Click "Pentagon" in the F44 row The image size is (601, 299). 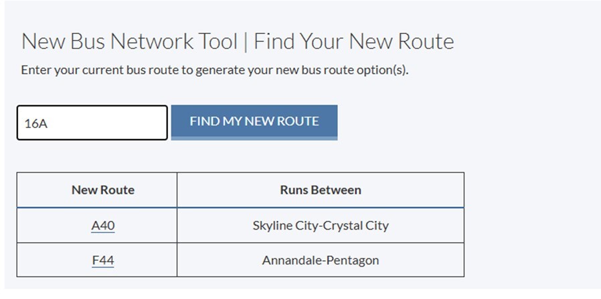click(355, 260)
